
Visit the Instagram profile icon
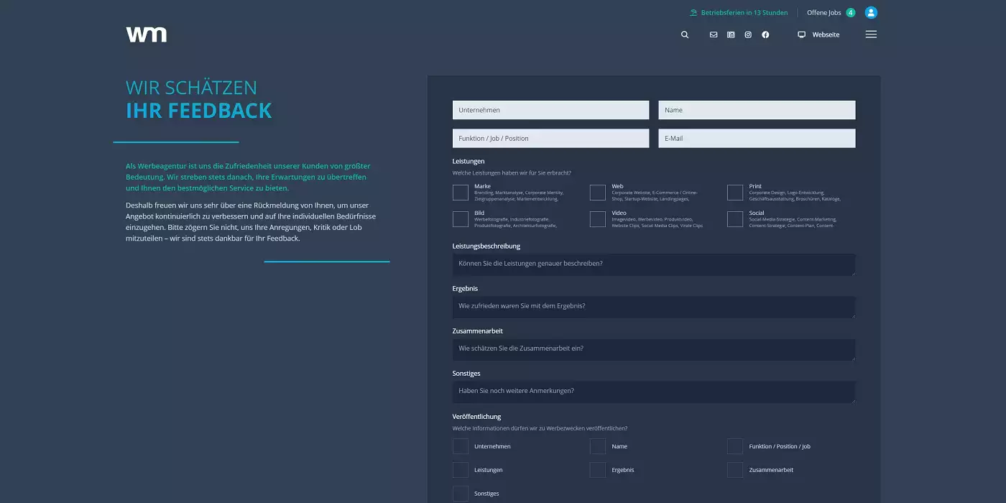(x=748, y=34)
